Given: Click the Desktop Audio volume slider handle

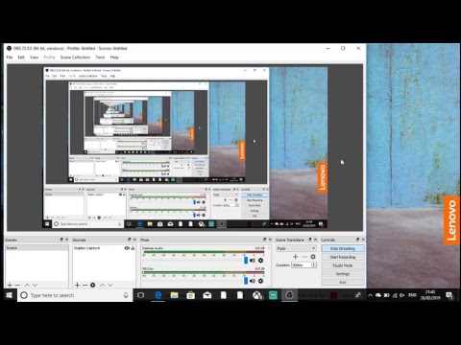Looking at the screenshot, I should (246, 261).
